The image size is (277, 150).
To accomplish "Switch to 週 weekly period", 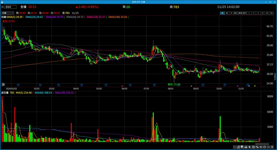I will 226,13.
